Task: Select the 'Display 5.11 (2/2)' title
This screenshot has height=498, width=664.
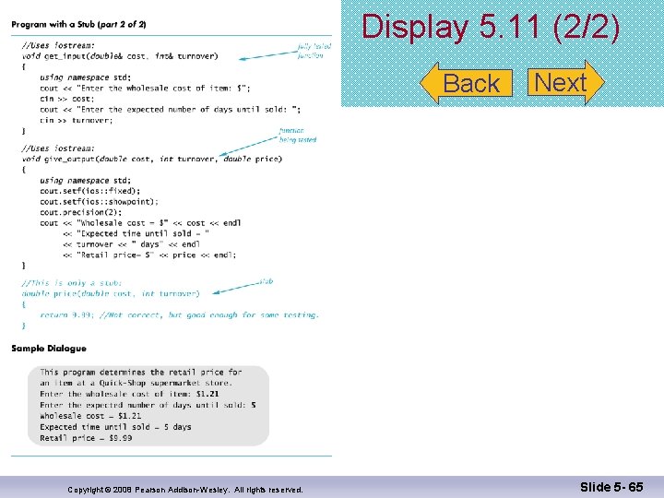Action: [491, 28]
